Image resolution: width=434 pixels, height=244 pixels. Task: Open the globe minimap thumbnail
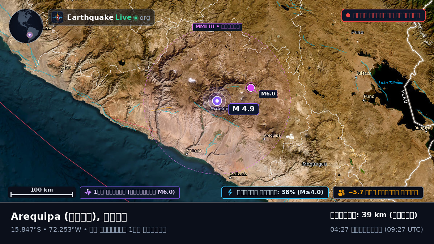point(26,26)
